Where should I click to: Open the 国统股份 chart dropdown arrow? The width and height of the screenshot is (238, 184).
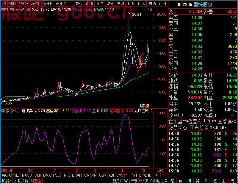point(29,9)
